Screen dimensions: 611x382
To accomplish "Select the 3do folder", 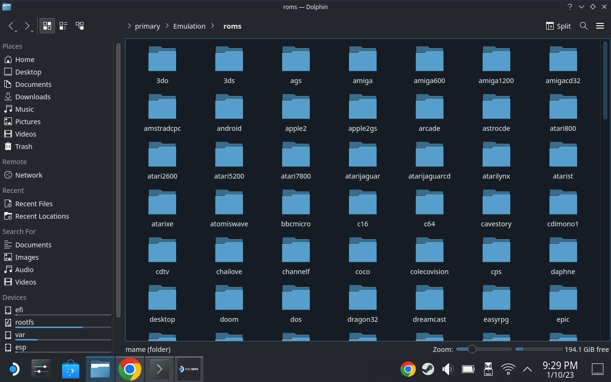I will coord(162,65).
